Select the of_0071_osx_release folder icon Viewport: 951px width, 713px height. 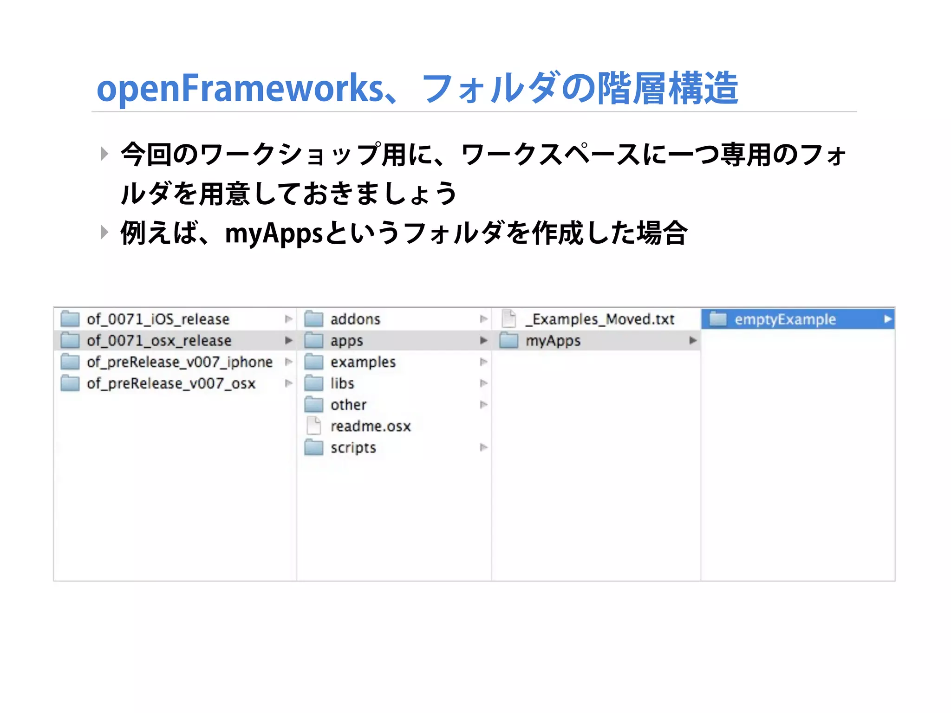point(70,340)
